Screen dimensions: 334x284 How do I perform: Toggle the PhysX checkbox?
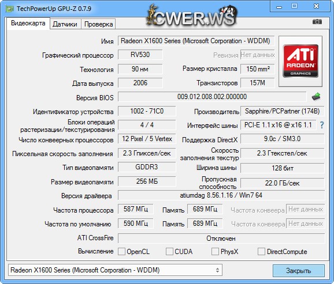point(215,252)
